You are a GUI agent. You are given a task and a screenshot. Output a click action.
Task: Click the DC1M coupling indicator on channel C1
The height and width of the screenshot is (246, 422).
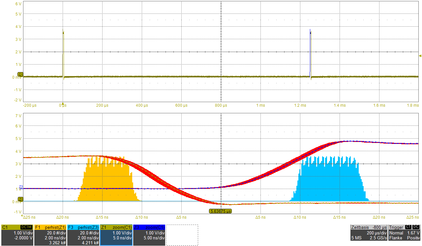point(26,227)
